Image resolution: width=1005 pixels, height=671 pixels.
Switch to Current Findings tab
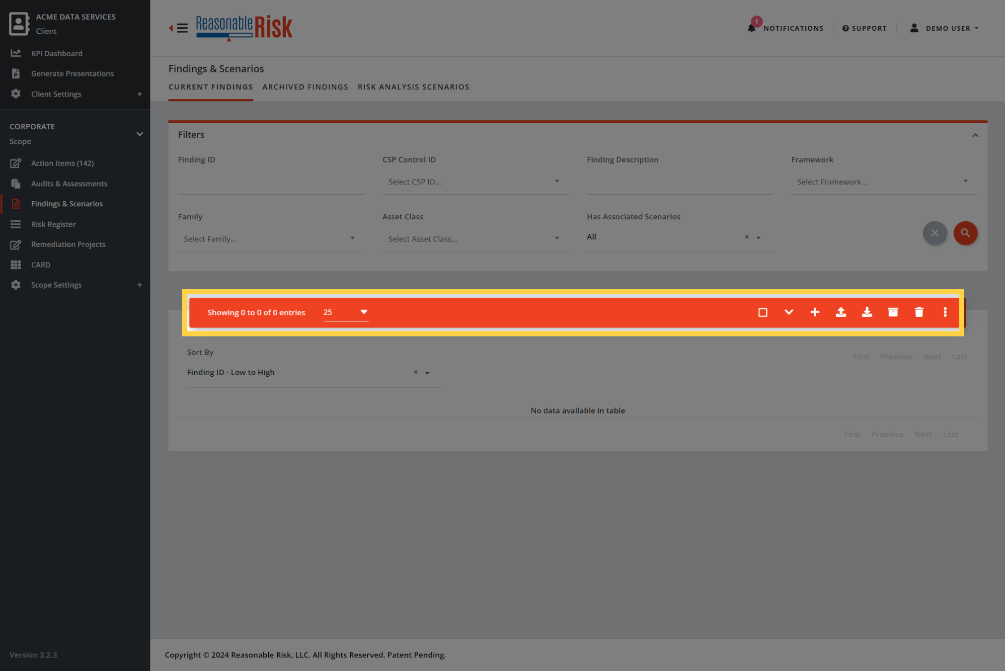coord(211,87)
